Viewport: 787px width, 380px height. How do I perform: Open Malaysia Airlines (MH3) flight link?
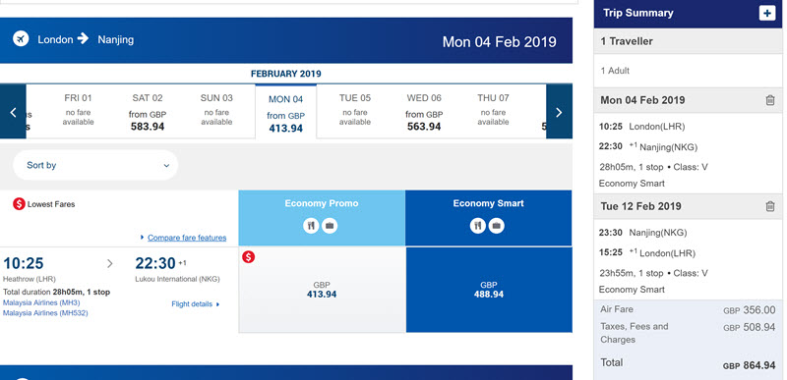pyautogui.click(x=41, y=302)
